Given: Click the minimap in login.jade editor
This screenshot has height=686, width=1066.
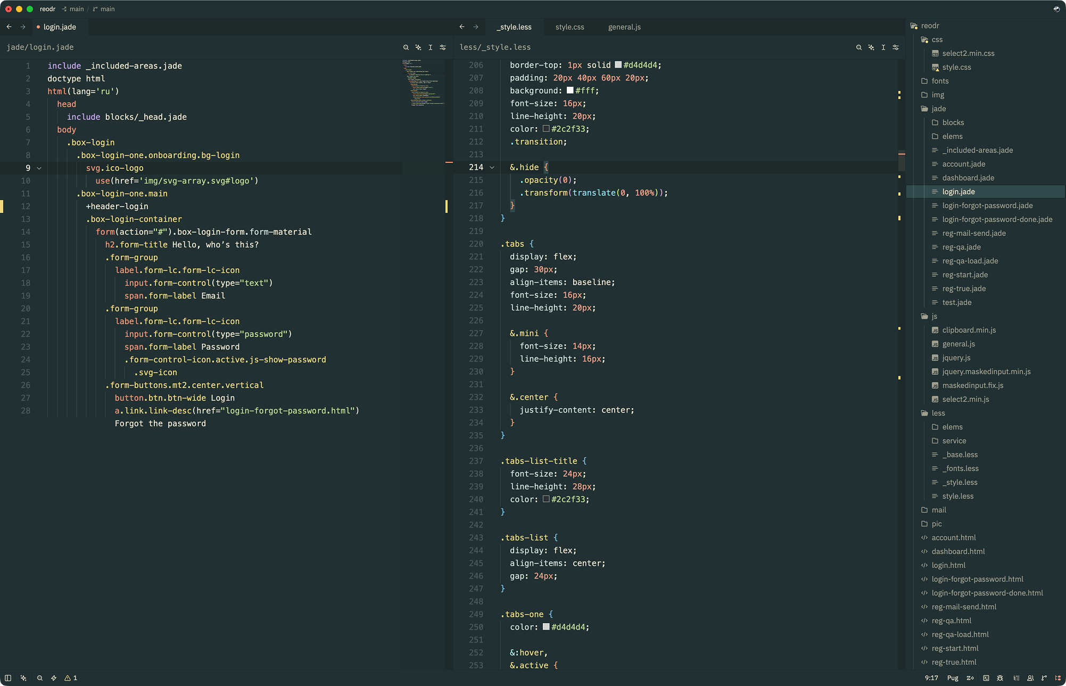Looking at the screenshot, I should pyautogui.click(x=423, y=83).
